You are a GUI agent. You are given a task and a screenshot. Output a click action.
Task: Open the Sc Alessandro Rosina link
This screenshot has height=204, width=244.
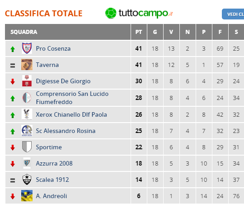click(66, 131)
